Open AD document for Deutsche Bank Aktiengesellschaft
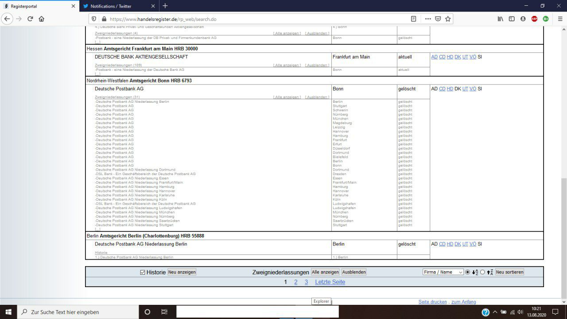 pyautogui.click(x=434, y=57)
